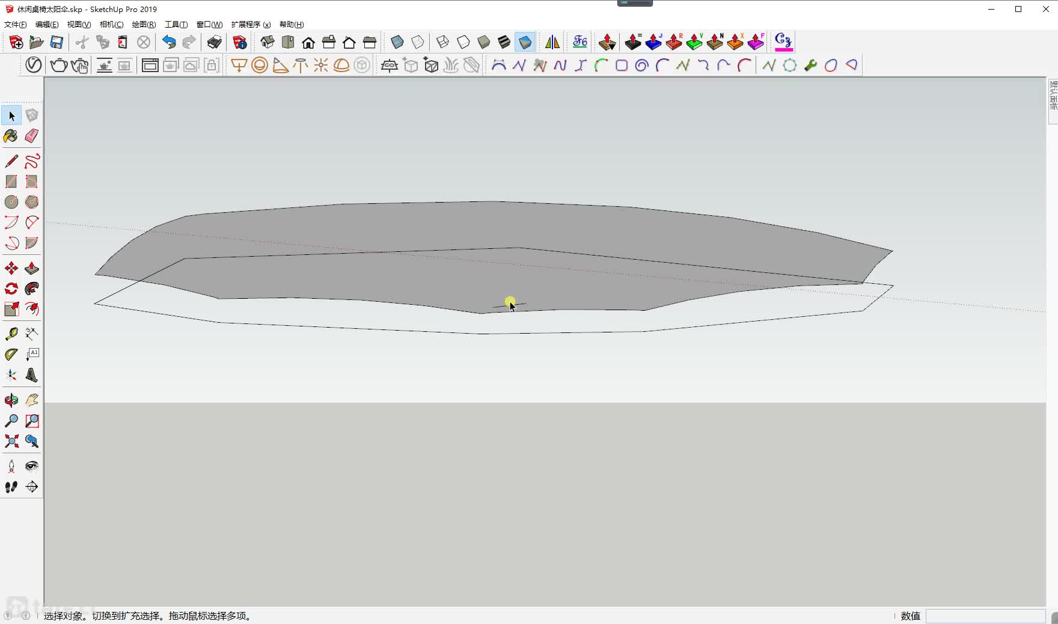Enable Wireframe face style
The image size is (1058, 624).
tap(443, 42)
